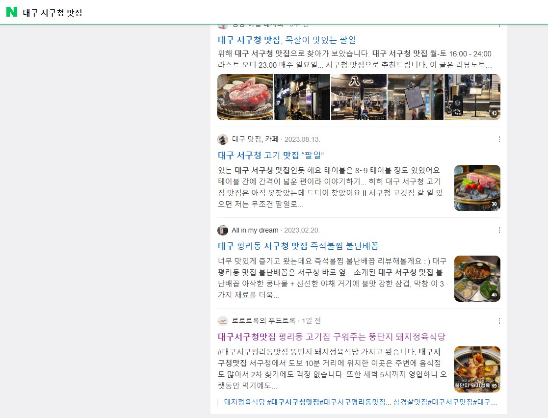548x418 pixels.
Task: Open the raw pork on grill thumbnail with 30
Action: click(477, 188)
